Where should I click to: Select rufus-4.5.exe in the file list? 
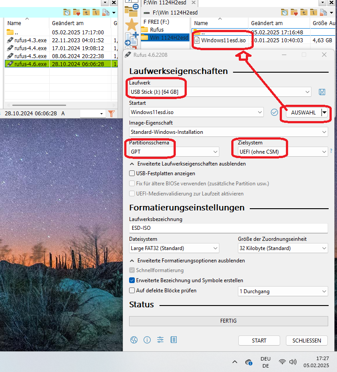pos(30,56)
